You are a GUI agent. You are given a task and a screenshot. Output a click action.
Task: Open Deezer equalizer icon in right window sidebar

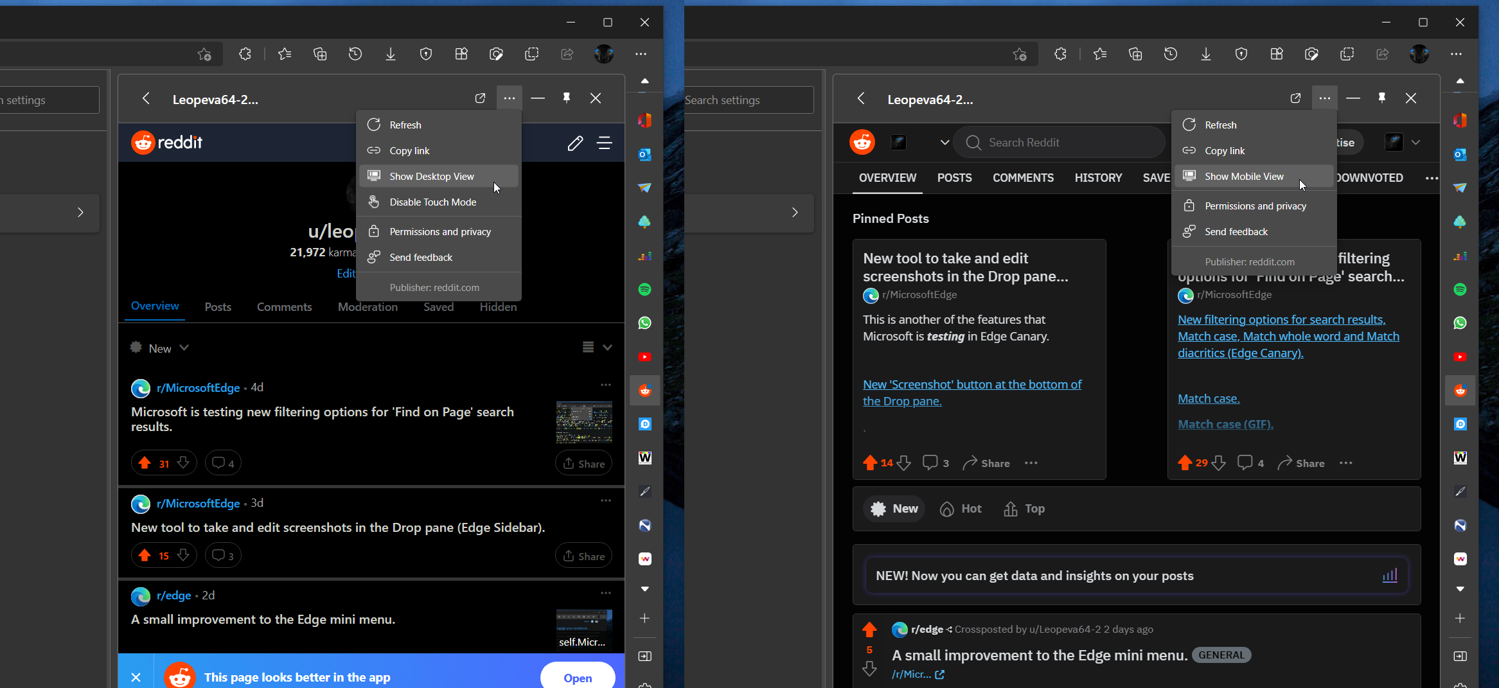pos(1460,256)
